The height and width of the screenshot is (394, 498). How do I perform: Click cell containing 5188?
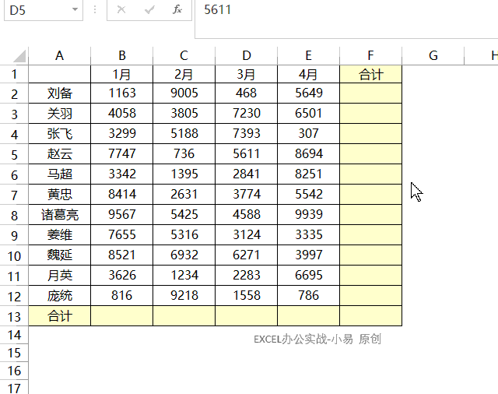click(x=184, y=134)
